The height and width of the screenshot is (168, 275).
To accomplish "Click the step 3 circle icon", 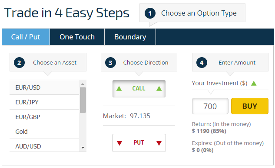I will click(110, 63).
